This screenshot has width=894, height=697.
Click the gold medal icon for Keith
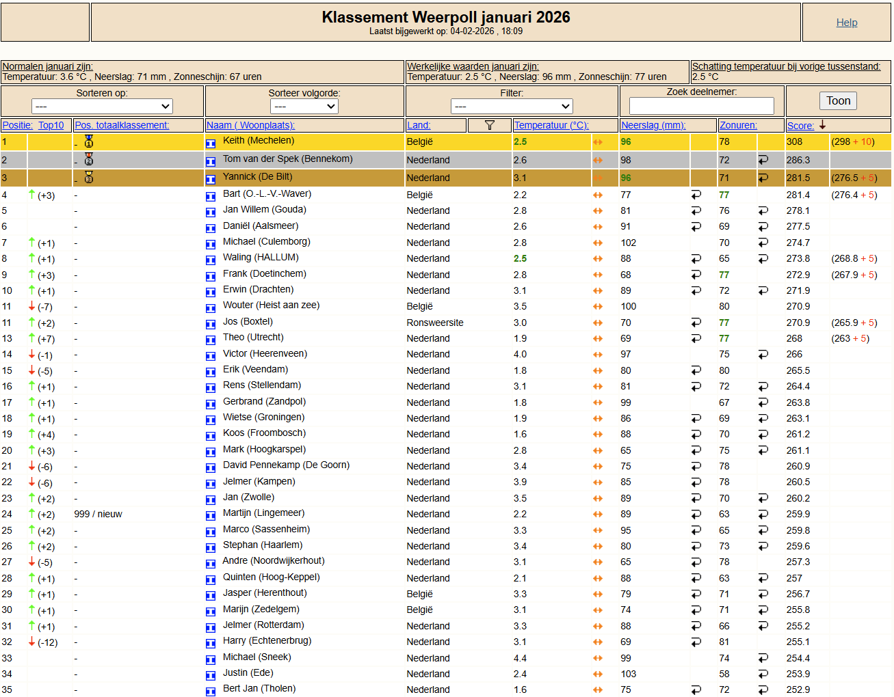89,141
